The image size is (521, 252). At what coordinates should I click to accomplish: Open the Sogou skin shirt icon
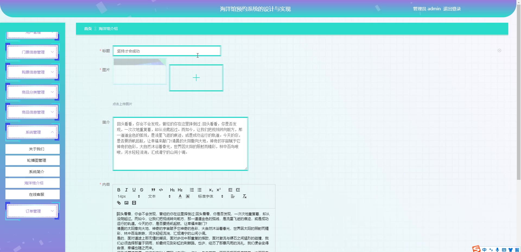tap(510, 250)
